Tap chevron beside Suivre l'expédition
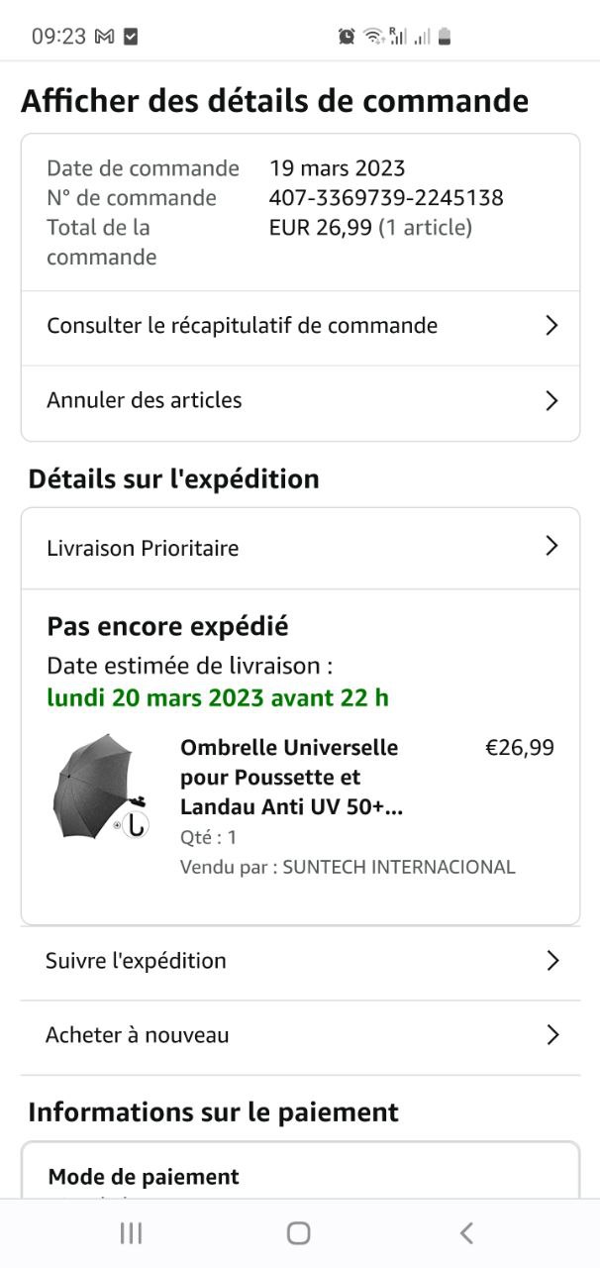 [x=552, y=961]
